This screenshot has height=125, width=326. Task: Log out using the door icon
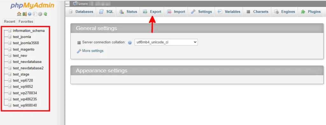[24, 14]
